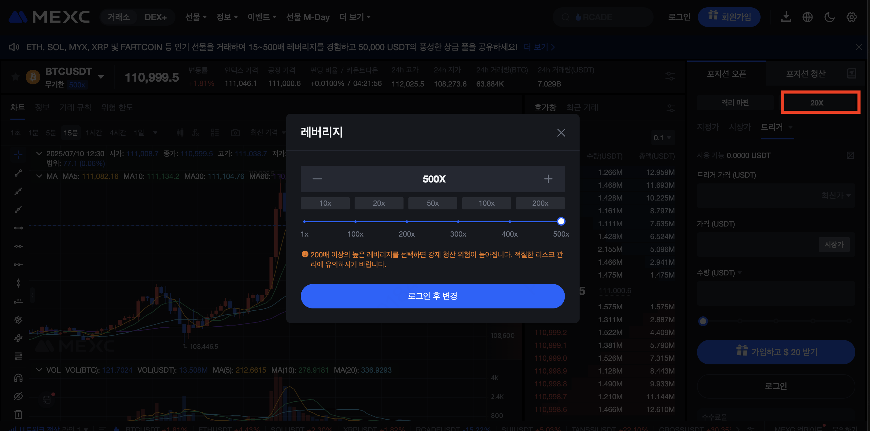
Task: Select the 1시간 chart interval
Action: pos(94,133)
